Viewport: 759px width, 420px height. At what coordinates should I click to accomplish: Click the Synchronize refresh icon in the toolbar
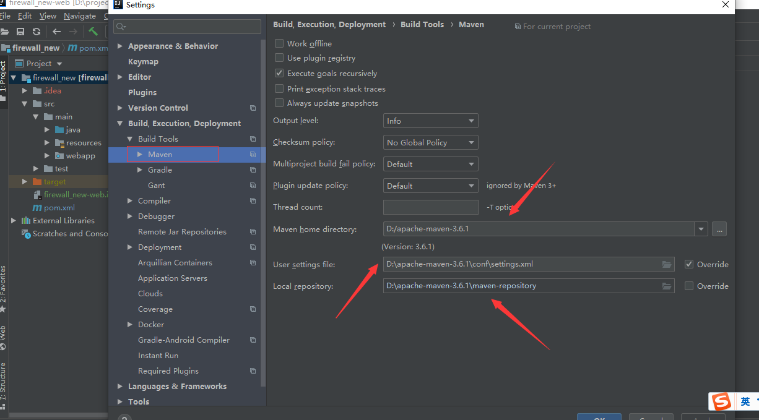pos(37,32)
